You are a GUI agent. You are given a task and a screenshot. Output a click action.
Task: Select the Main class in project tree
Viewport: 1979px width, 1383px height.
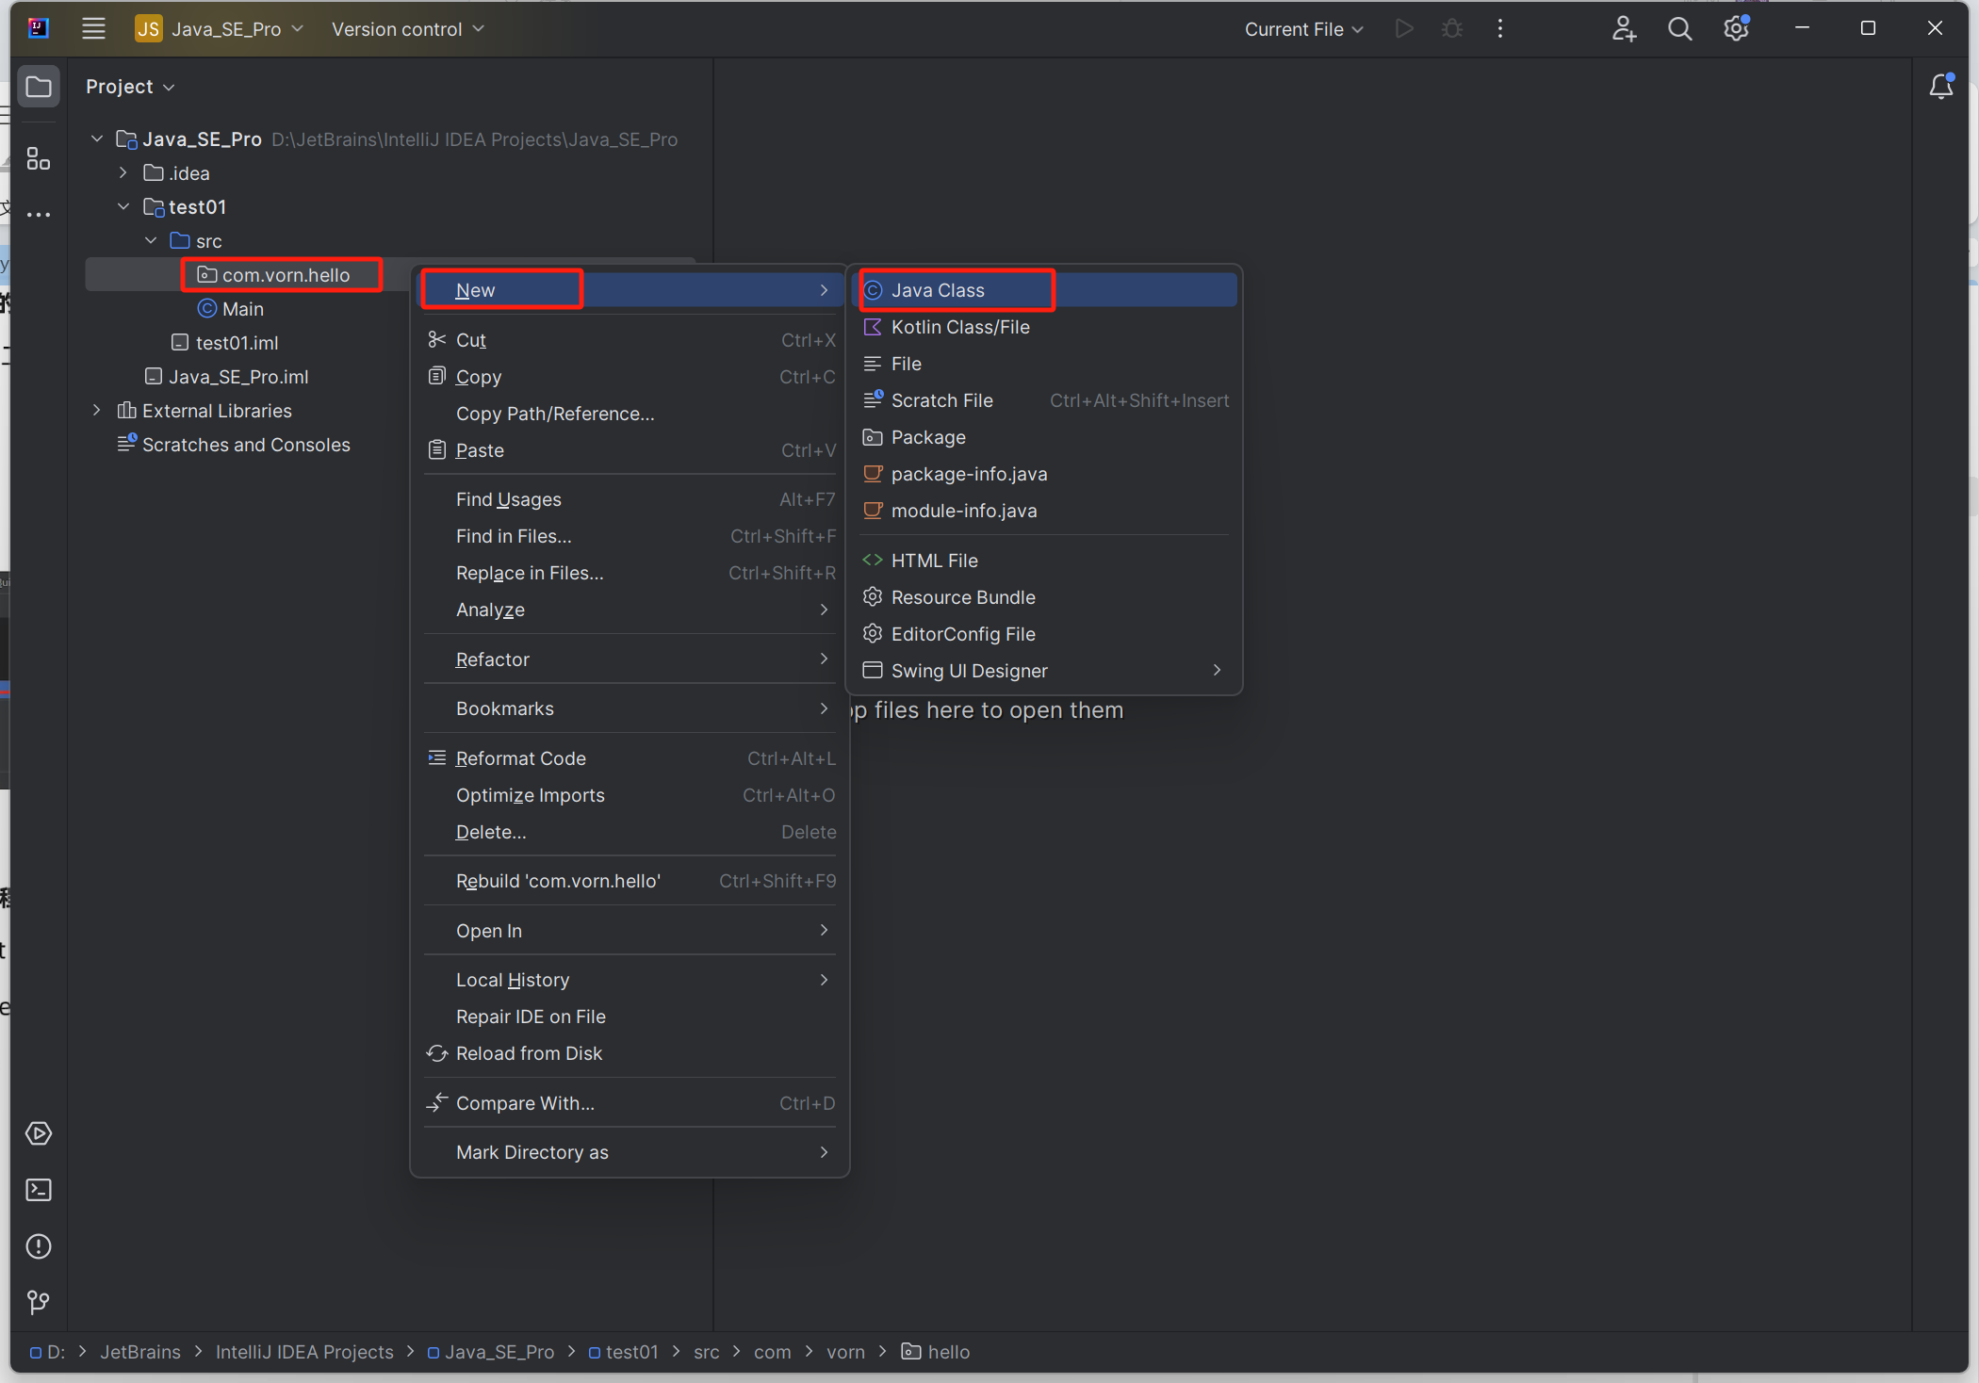(242, 309)
